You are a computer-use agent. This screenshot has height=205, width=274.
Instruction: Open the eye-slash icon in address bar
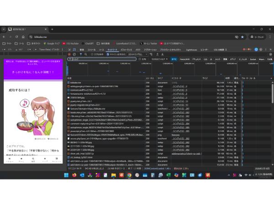(x=237, y=37)
